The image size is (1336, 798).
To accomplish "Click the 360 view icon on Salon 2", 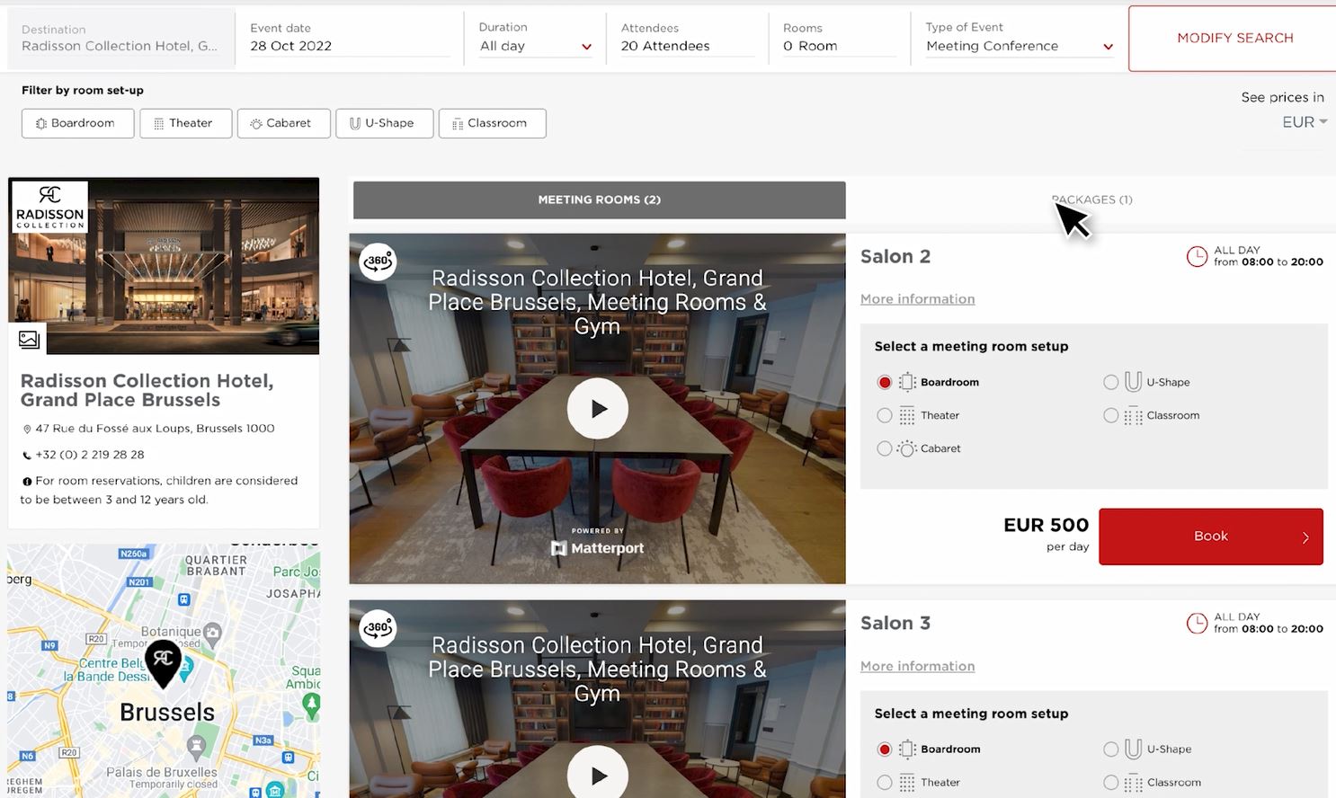I will pyautogui.click(x=378, y=262).
